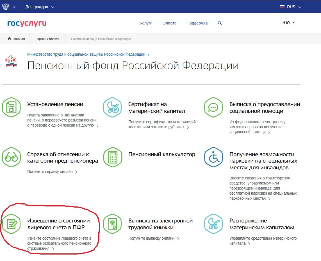Open 'Справка об отнесении к категории предпенсионера'

click(x=62, y=157)
